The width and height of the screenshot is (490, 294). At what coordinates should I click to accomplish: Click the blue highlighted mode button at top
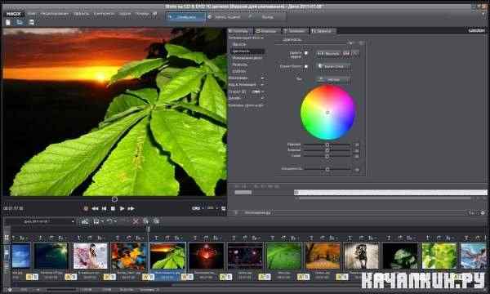[x=185, y=17]
